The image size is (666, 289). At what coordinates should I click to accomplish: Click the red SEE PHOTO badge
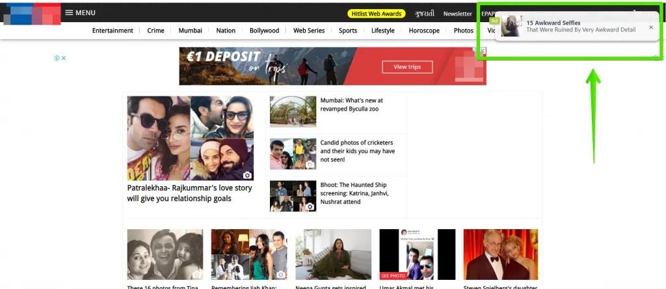394,275
